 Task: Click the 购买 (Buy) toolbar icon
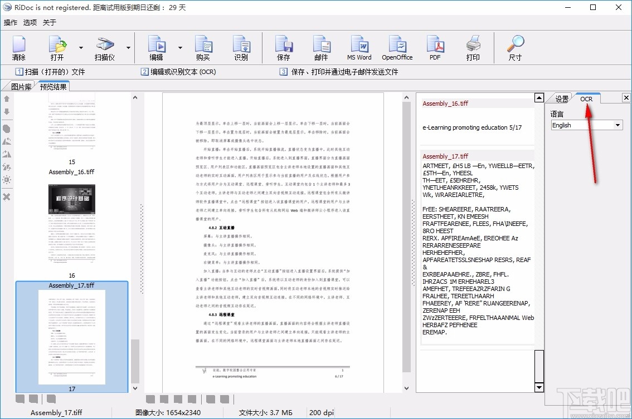pyautogui.click(x=203, y=48)
